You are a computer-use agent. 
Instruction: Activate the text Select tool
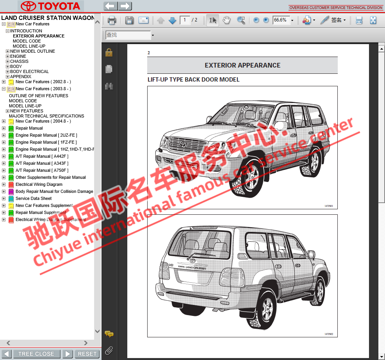(213, 20)
